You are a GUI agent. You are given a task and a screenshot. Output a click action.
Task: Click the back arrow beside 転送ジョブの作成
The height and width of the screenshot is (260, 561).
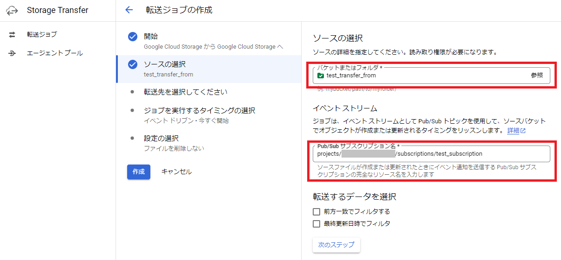pos(129,10)
